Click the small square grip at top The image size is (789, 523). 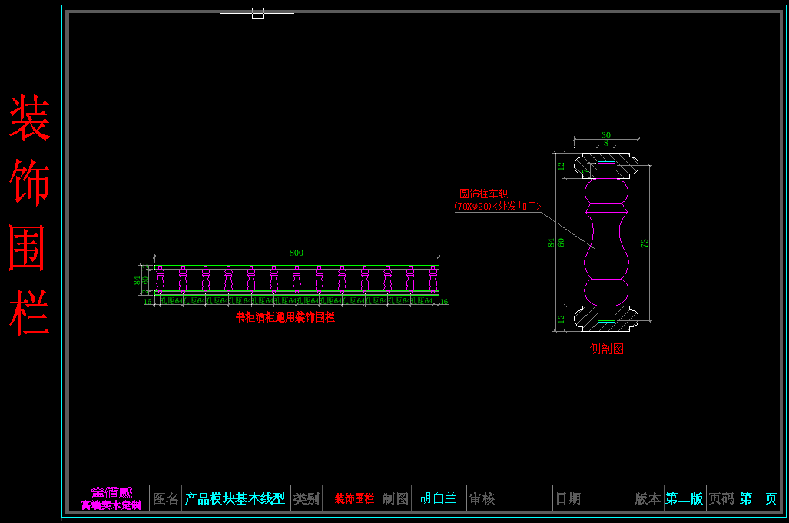click(x=257, y=13)
